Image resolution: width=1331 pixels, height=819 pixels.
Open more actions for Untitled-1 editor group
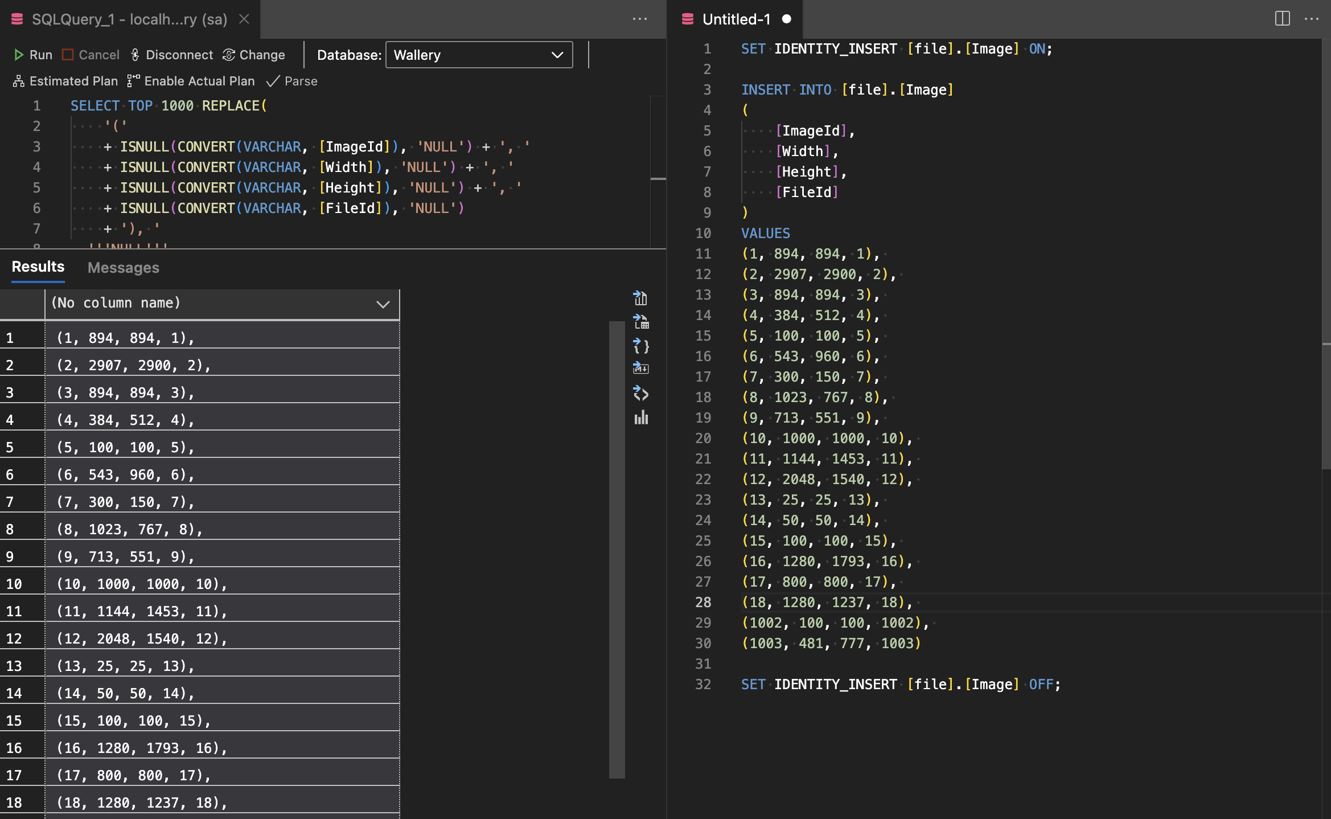click(1312, 19)
